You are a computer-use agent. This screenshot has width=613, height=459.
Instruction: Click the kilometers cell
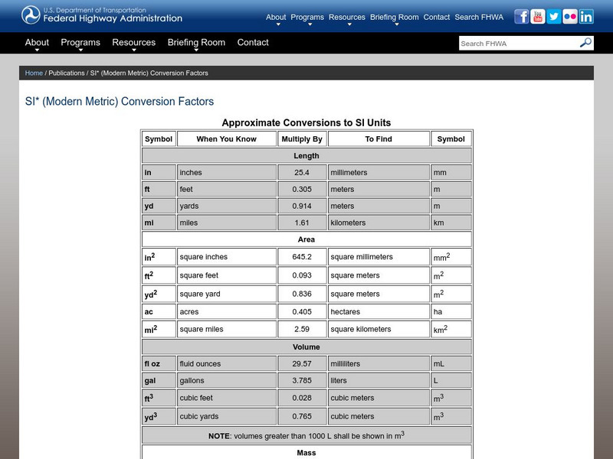(379, 223)
